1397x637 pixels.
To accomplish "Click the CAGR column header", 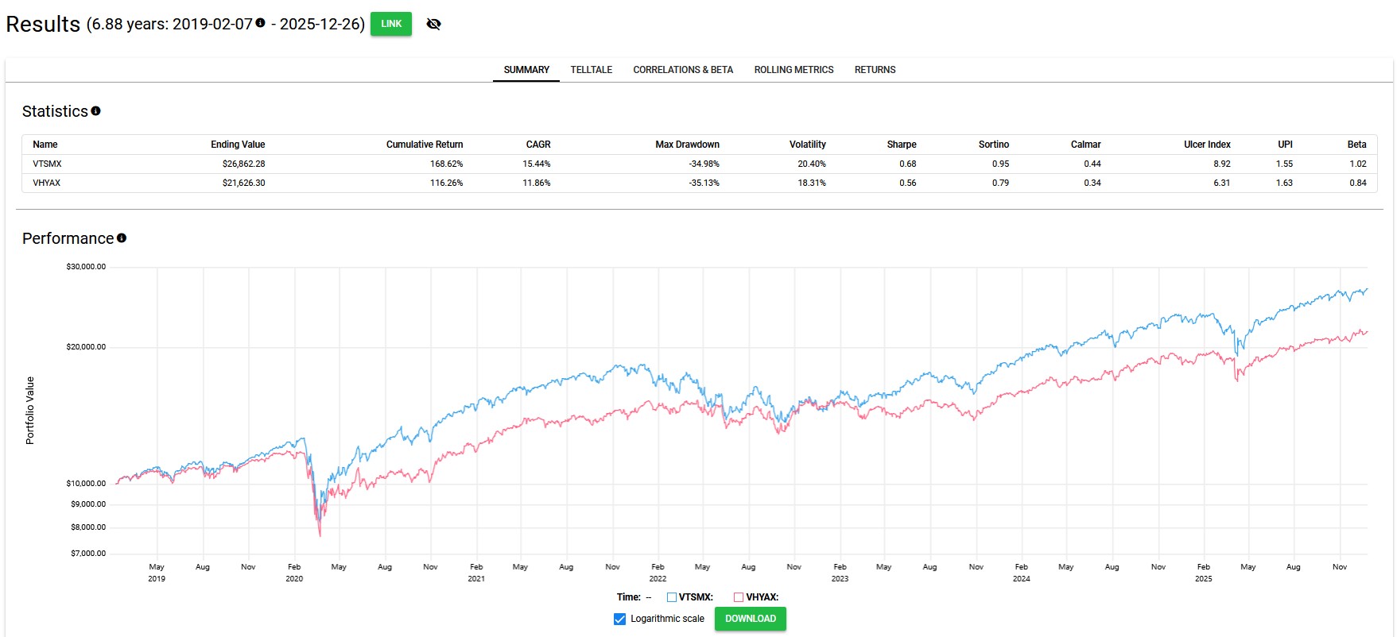I will [x=538, y=145].
